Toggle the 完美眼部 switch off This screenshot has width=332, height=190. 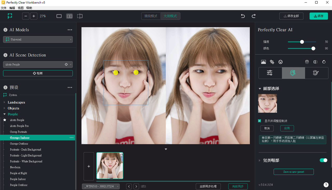pos(323,160)
